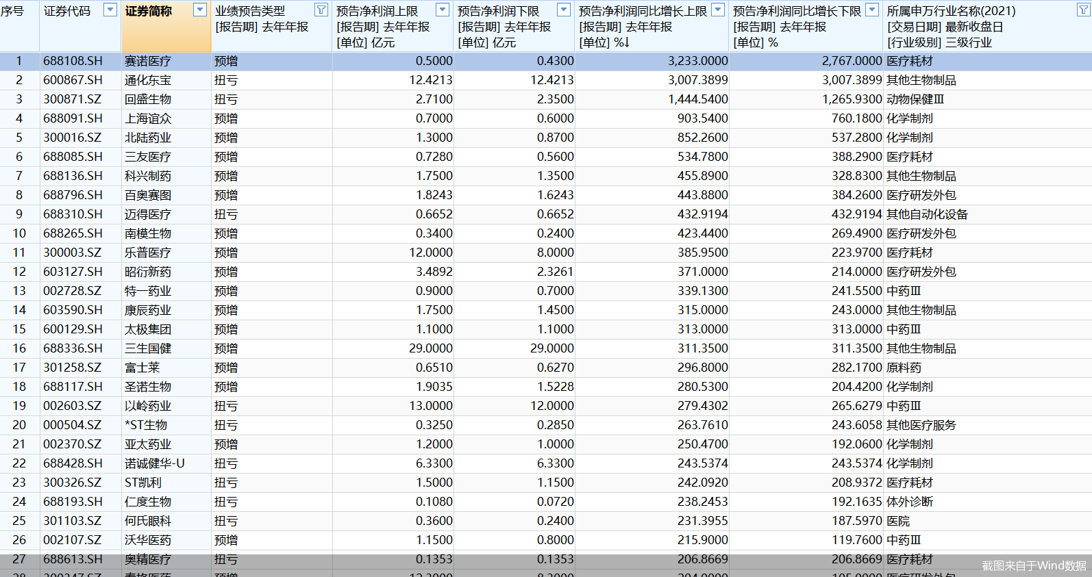Select row number 22 header cell
1092x577 pixels.
pos(19,463)
